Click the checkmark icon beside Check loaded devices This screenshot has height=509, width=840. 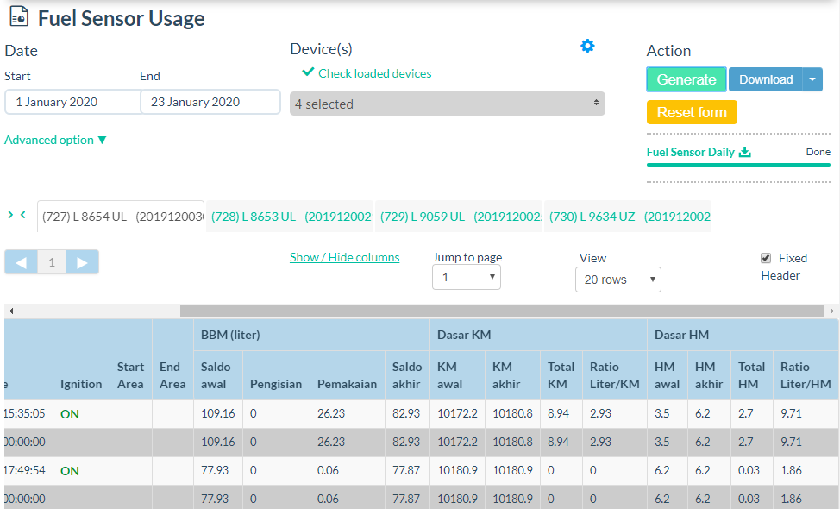pos(308,73)
